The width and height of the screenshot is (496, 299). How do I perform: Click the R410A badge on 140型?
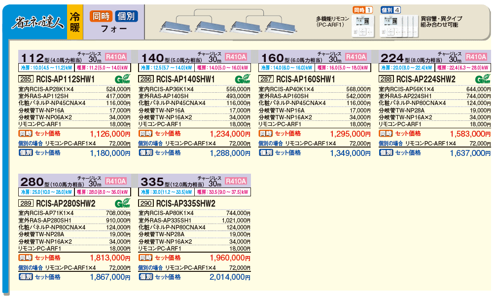coord(236,57)
